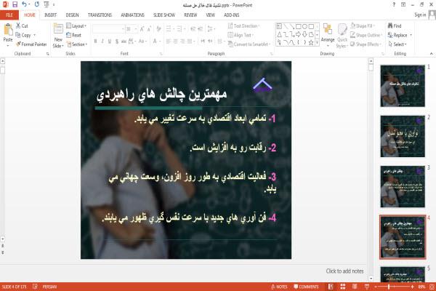This screenshot has width=436, height=291.
Task: Select the star shape in gallery
Action: tap(311, 43)
